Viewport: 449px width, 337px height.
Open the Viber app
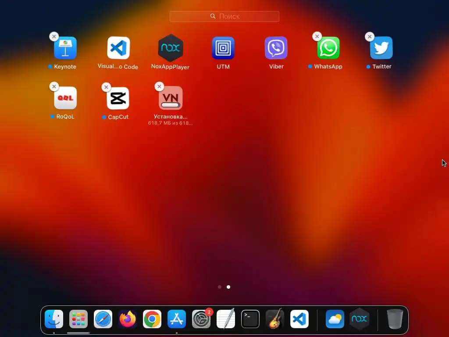(276, 48)
